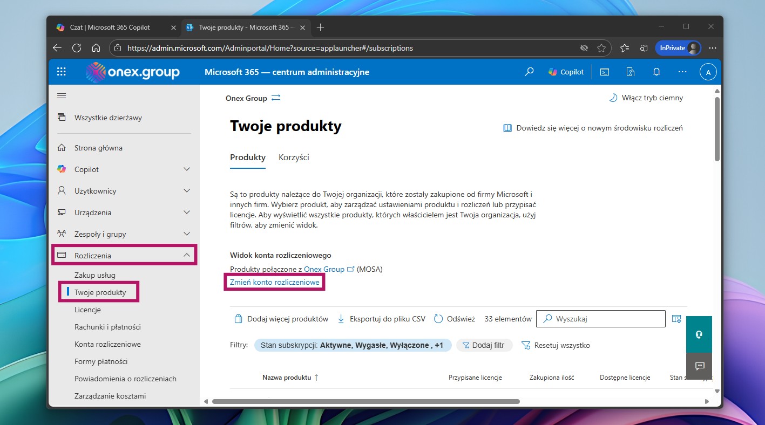Open new browser tab with plus icon
The image size is (765, 425).
click(x=321, y=27)
